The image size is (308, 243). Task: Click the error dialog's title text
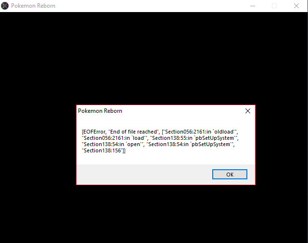coord(100,111)
